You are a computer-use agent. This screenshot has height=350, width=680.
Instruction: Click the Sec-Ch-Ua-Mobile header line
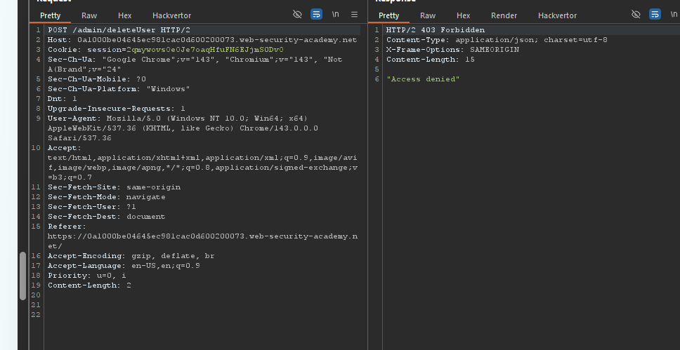click(97, 79)
